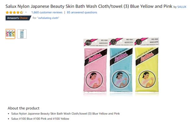Screen dimensions: 193x123
Task: Click the Amazon's Choice badge
Action: [x=18, y=18]
